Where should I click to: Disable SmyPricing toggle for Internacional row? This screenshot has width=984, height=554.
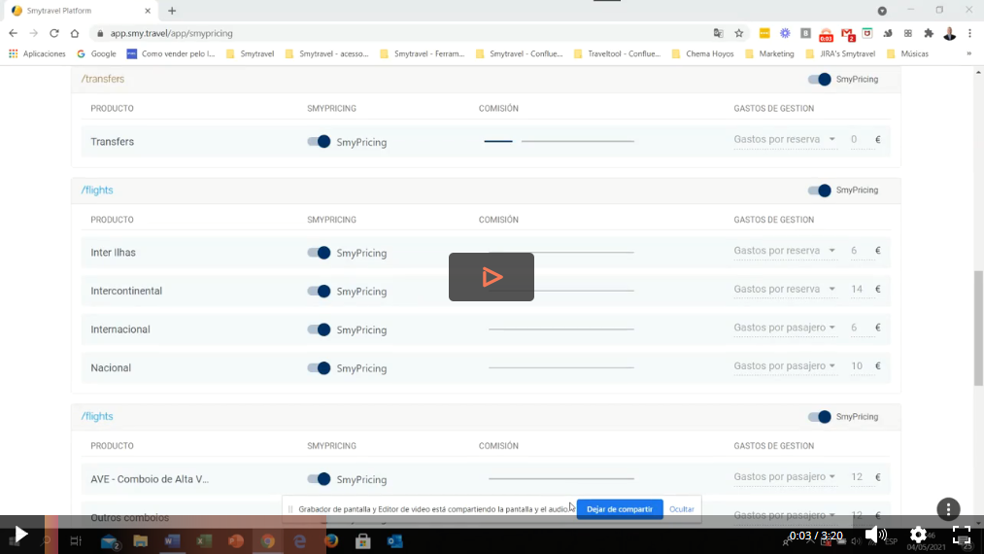click(320, 329)
